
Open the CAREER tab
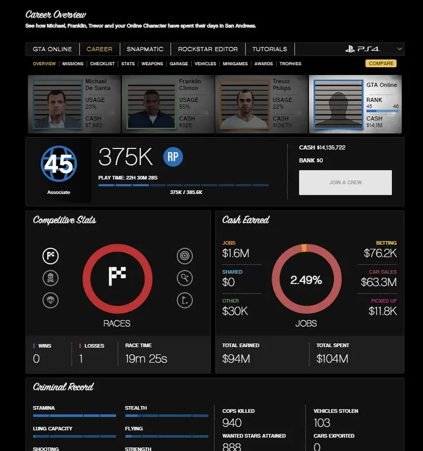(x=100, y=49)
